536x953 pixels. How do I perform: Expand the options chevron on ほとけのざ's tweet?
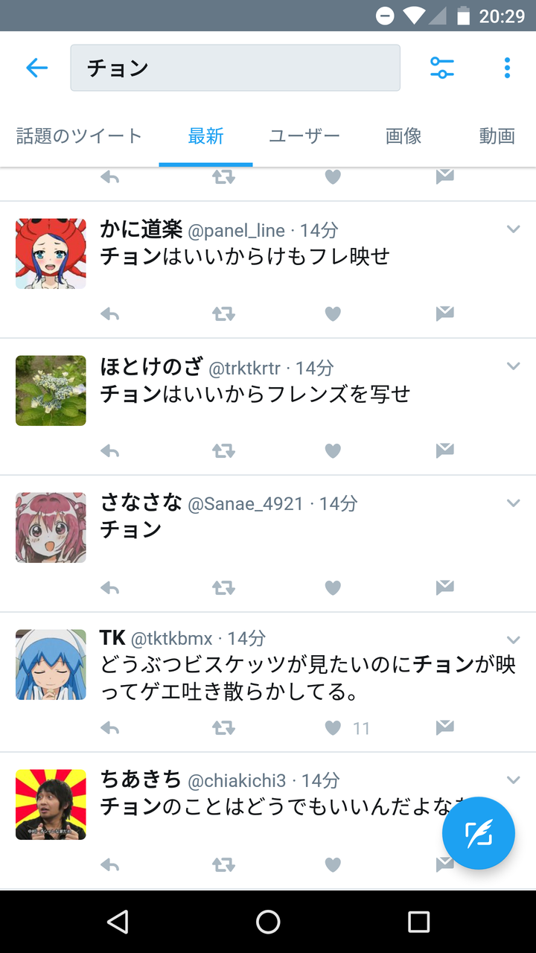[513, 366]
